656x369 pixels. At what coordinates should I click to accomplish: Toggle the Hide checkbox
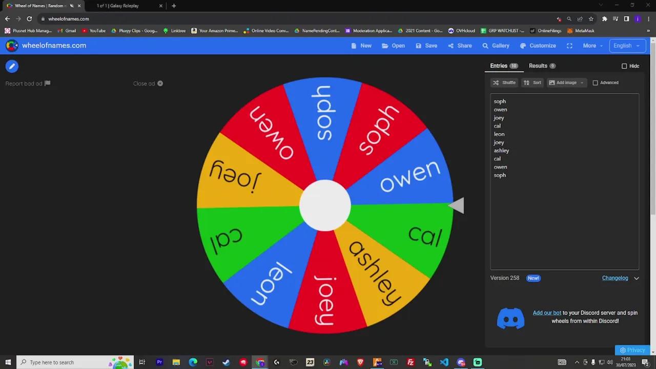pyautogui.click(x=624, y=66)
